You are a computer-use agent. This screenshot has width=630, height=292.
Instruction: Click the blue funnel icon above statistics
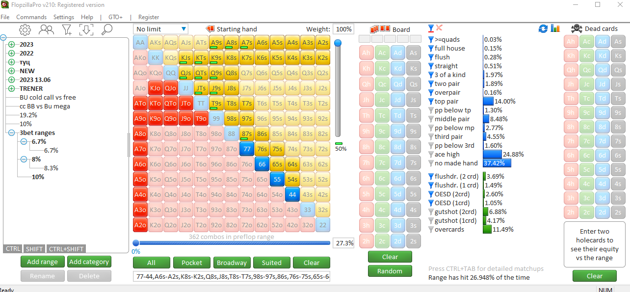[x=431, y=28]
